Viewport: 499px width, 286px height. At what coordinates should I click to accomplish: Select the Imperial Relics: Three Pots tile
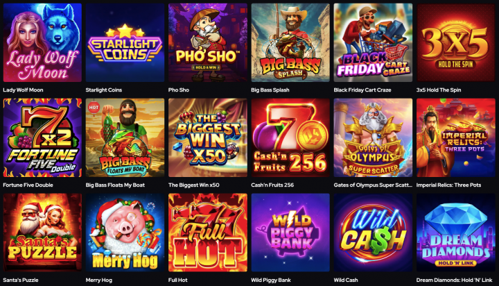[456, 137]
